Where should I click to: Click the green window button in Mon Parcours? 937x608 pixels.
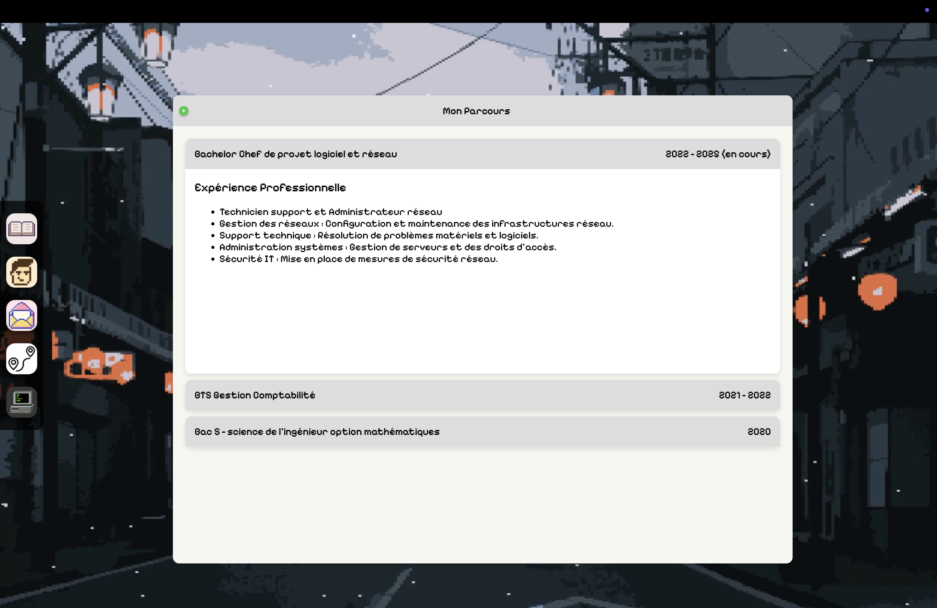pyautogui.click(x=183, y=111)
